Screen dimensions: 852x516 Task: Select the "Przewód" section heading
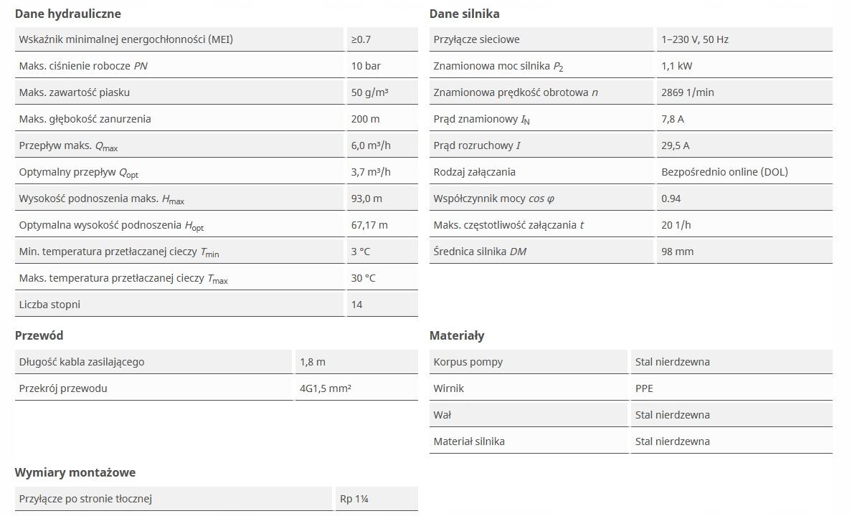39,335
